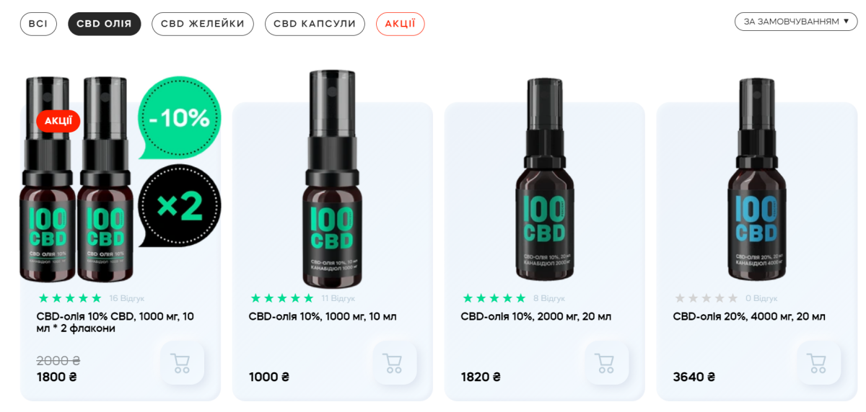The width and height of the screenshot is (866, 412).
Task: Select the CBD ОЛІЯ category filter
Action: coord(105,24)
